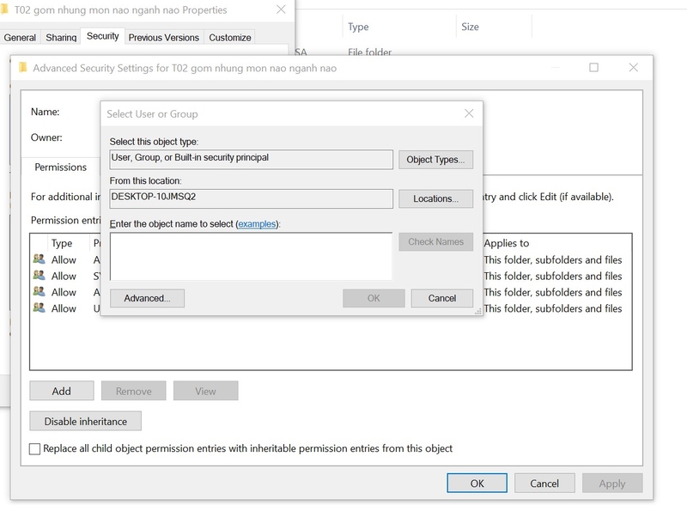Open the Previous Versions tab
This screenshot has width=687, height=505.
[x=163, y=38]
